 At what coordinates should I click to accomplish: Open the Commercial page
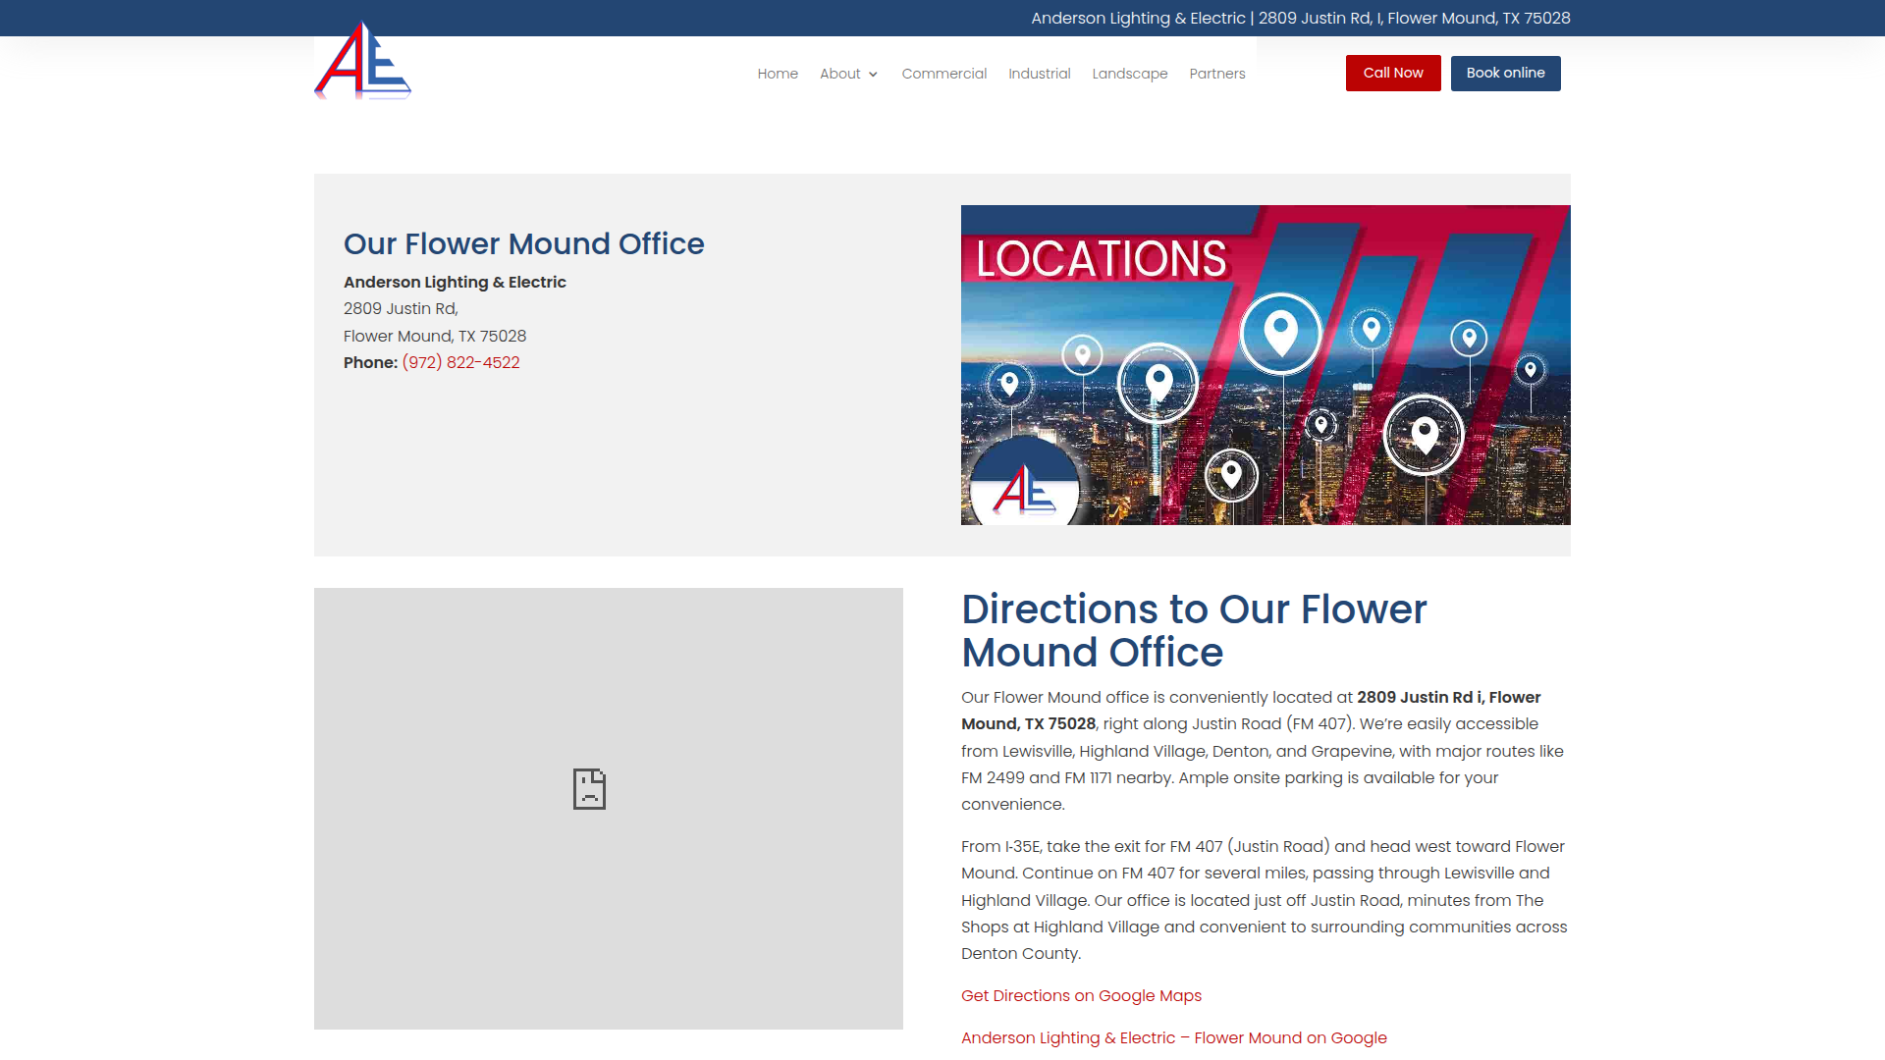944,74
